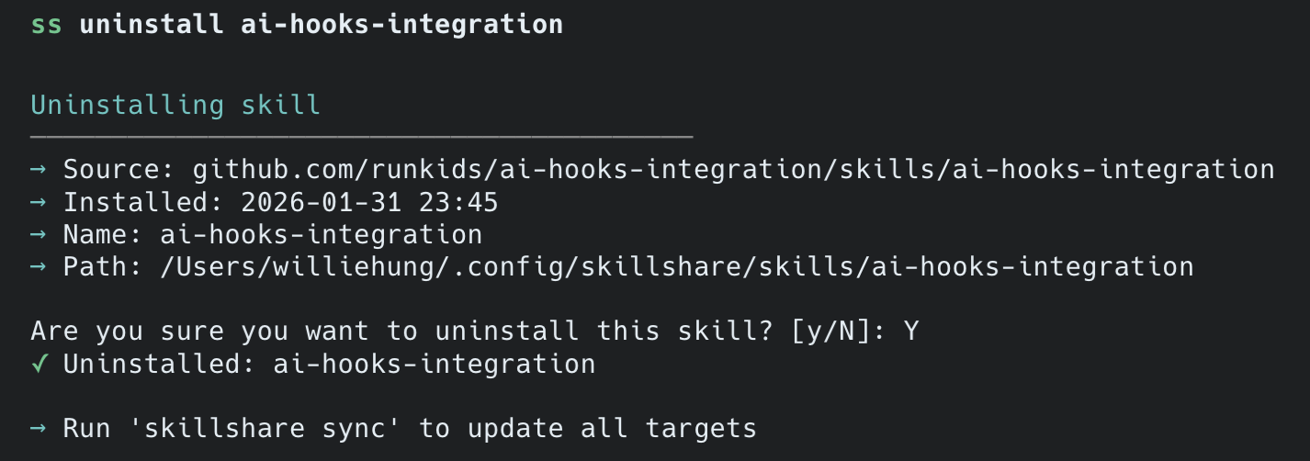Click the word 'uninstall' in command

[152, 25]
